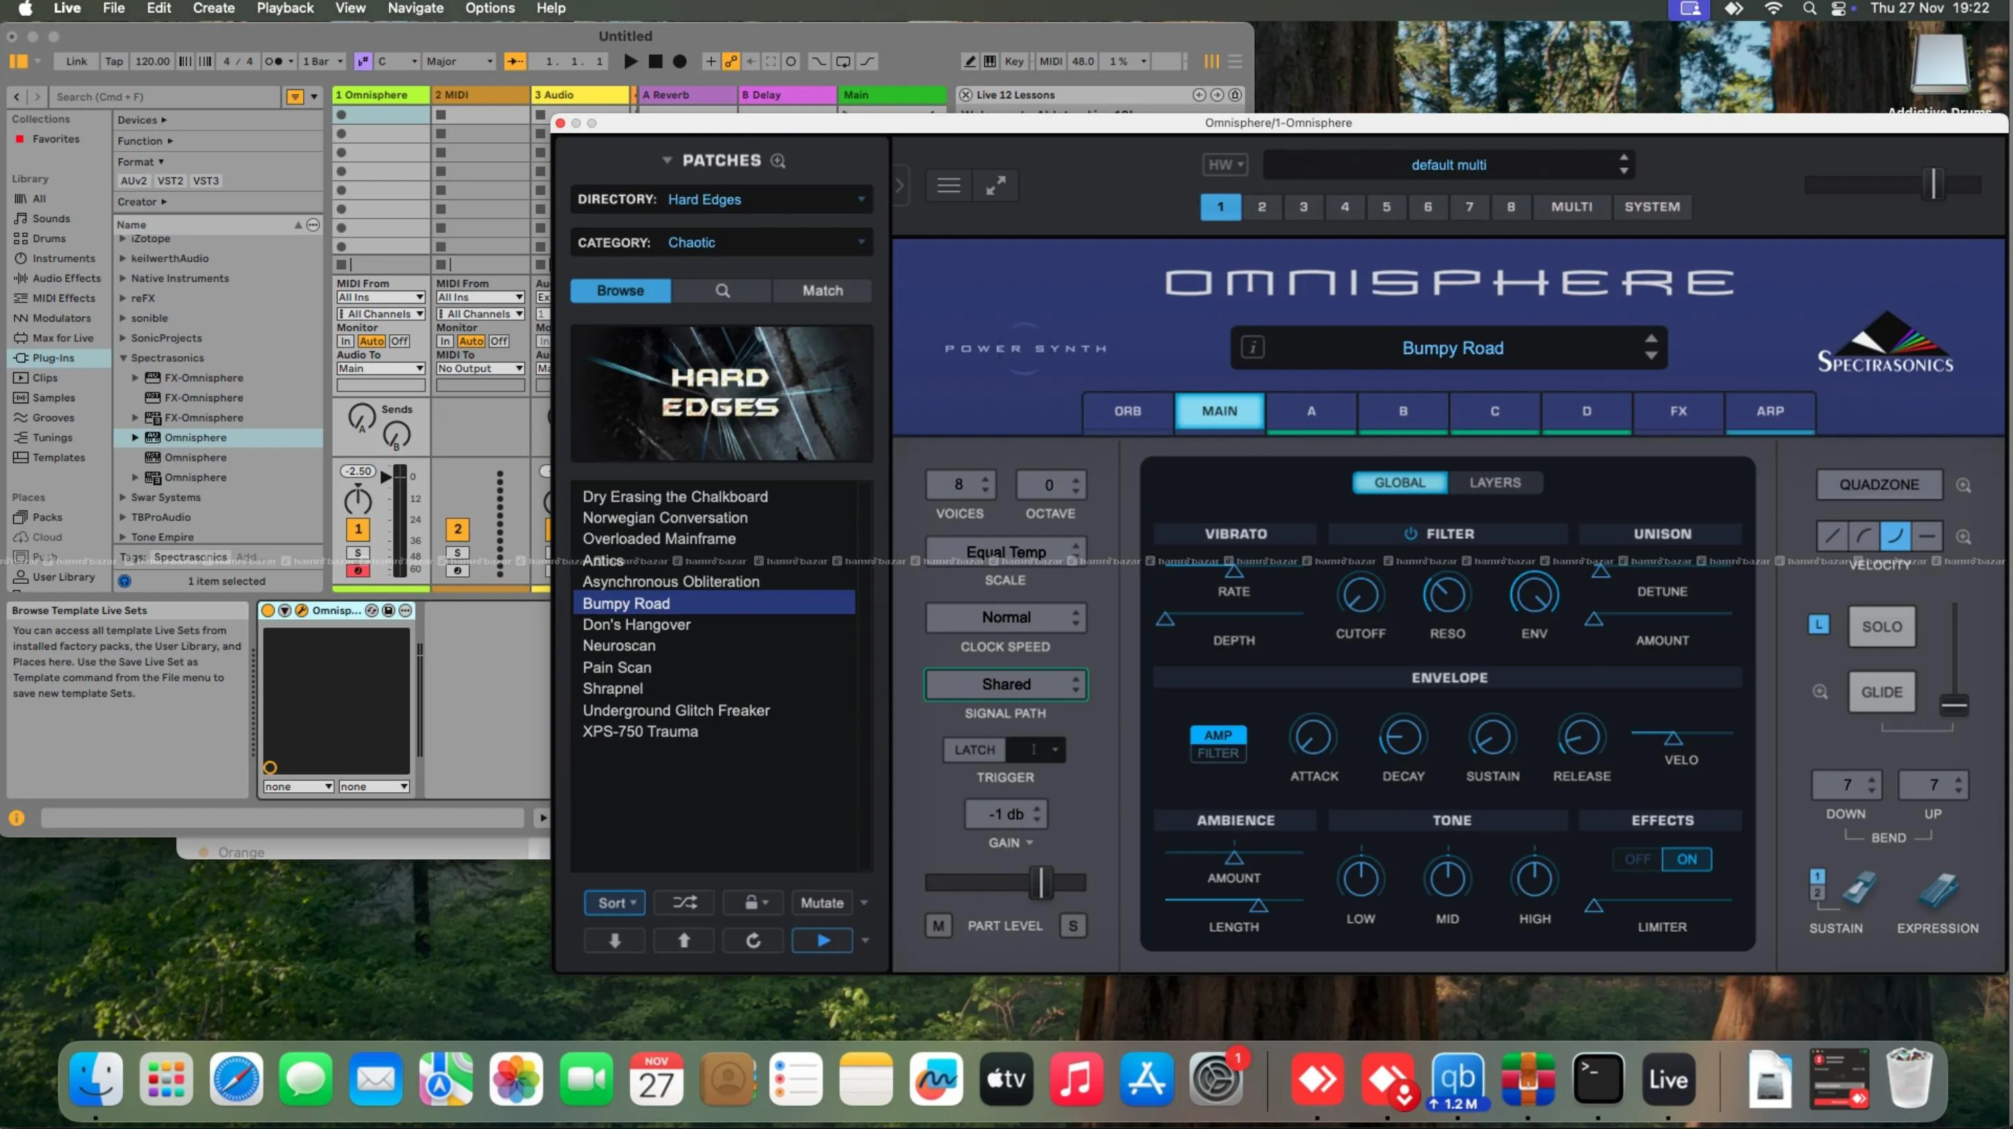Toggle the Filter power button
This screenshot has height=1129, width=2013.
[1410, 533]
